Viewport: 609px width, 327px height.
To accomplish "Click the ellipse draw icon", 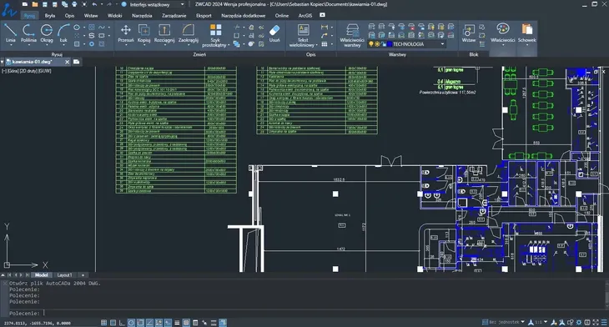I will point(77,28).
